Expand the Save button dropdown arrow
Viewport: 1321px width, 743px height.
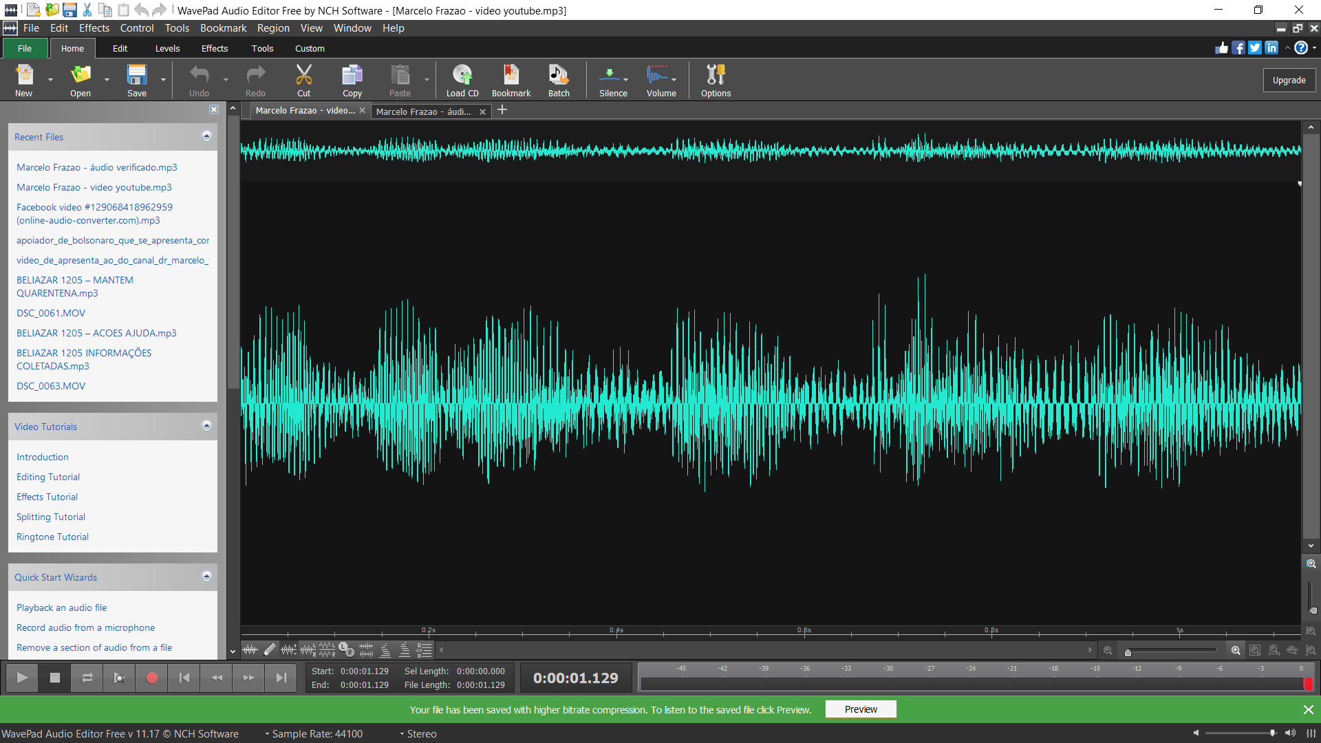point(163,80)
